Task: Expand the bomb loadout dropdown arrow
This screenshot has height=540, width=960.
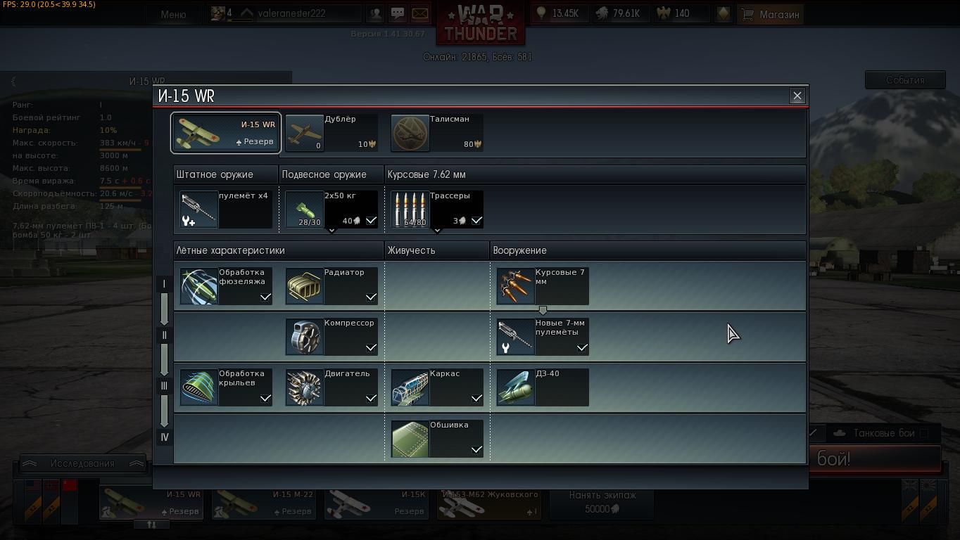Action: click(331, 231)
